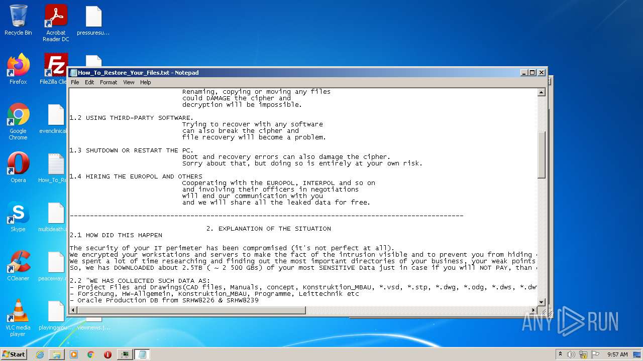Open Skype desktop shortcut
This screenshot has width=643, height=361.
[18, 217]
